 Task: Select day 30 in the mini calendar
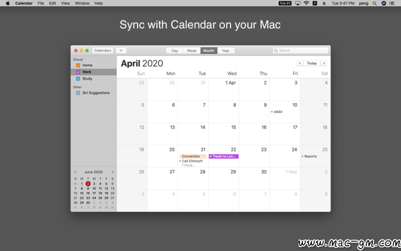coord(88,203)
